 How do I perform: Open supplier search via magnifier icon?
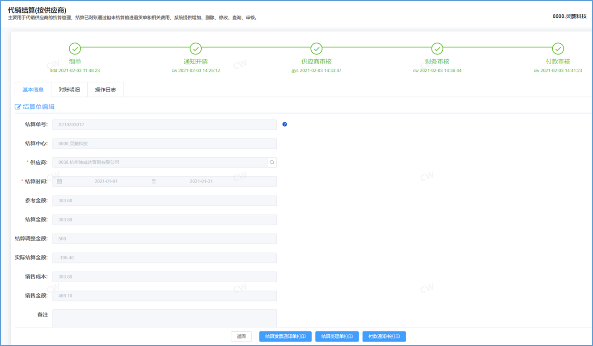pos(272,163)
